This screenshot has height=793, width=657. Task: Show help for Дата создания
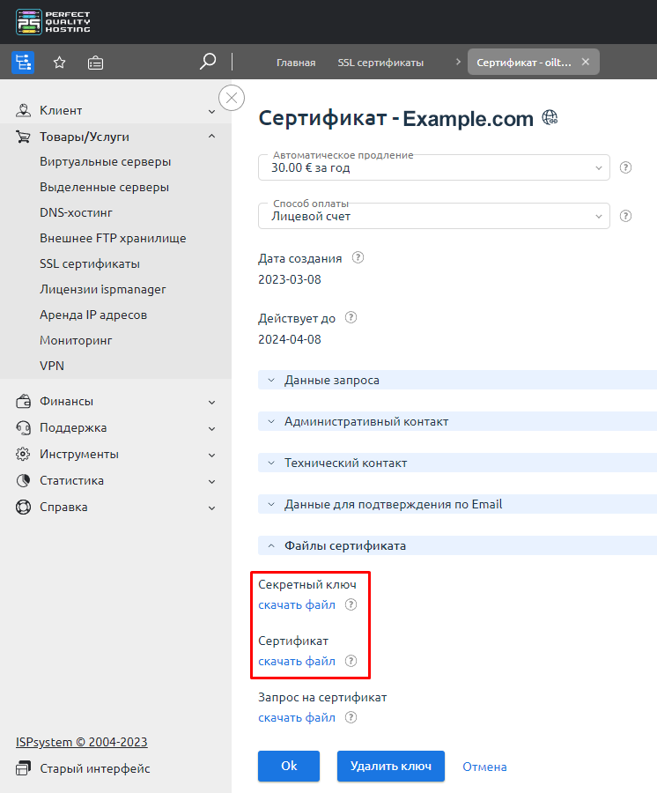[x=358, y=257]
